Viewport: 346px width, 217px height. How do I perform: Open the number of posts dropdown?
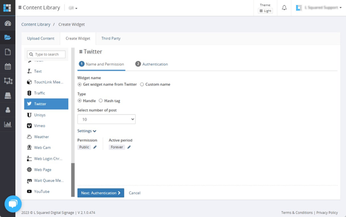coord(106,119)
